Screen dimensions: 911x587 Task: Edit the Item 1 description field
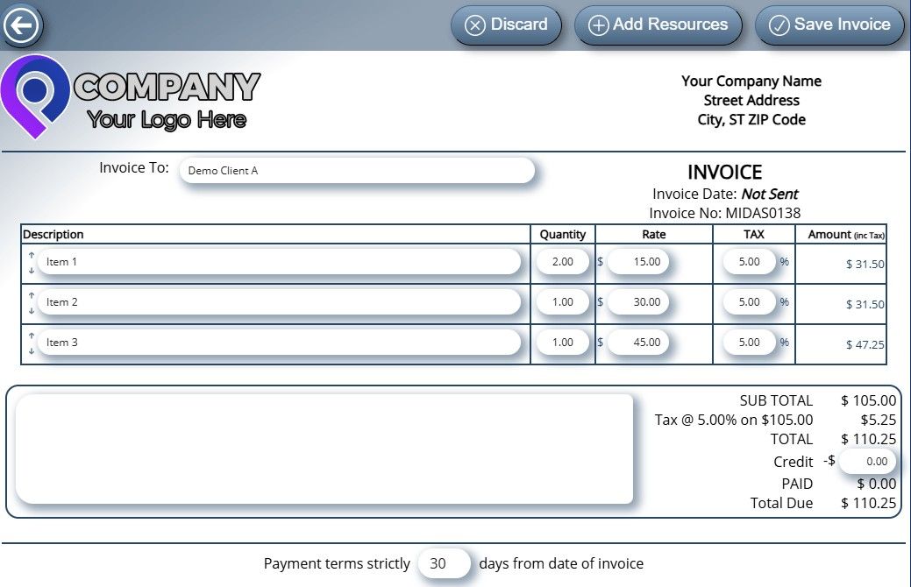click(x=279, y=262)
